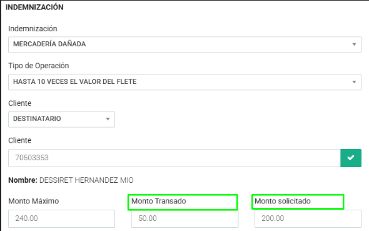Screen dimensions: 369x231
Task: Open the HASTA 10 VECES EL VALOR DEL FLETE dropdown
Action: pyautogui.click(x=184, y=82)
